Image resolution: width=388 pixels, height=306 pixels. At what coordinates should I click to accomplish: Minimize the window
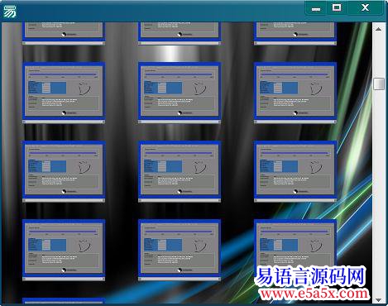coord(316,8)
